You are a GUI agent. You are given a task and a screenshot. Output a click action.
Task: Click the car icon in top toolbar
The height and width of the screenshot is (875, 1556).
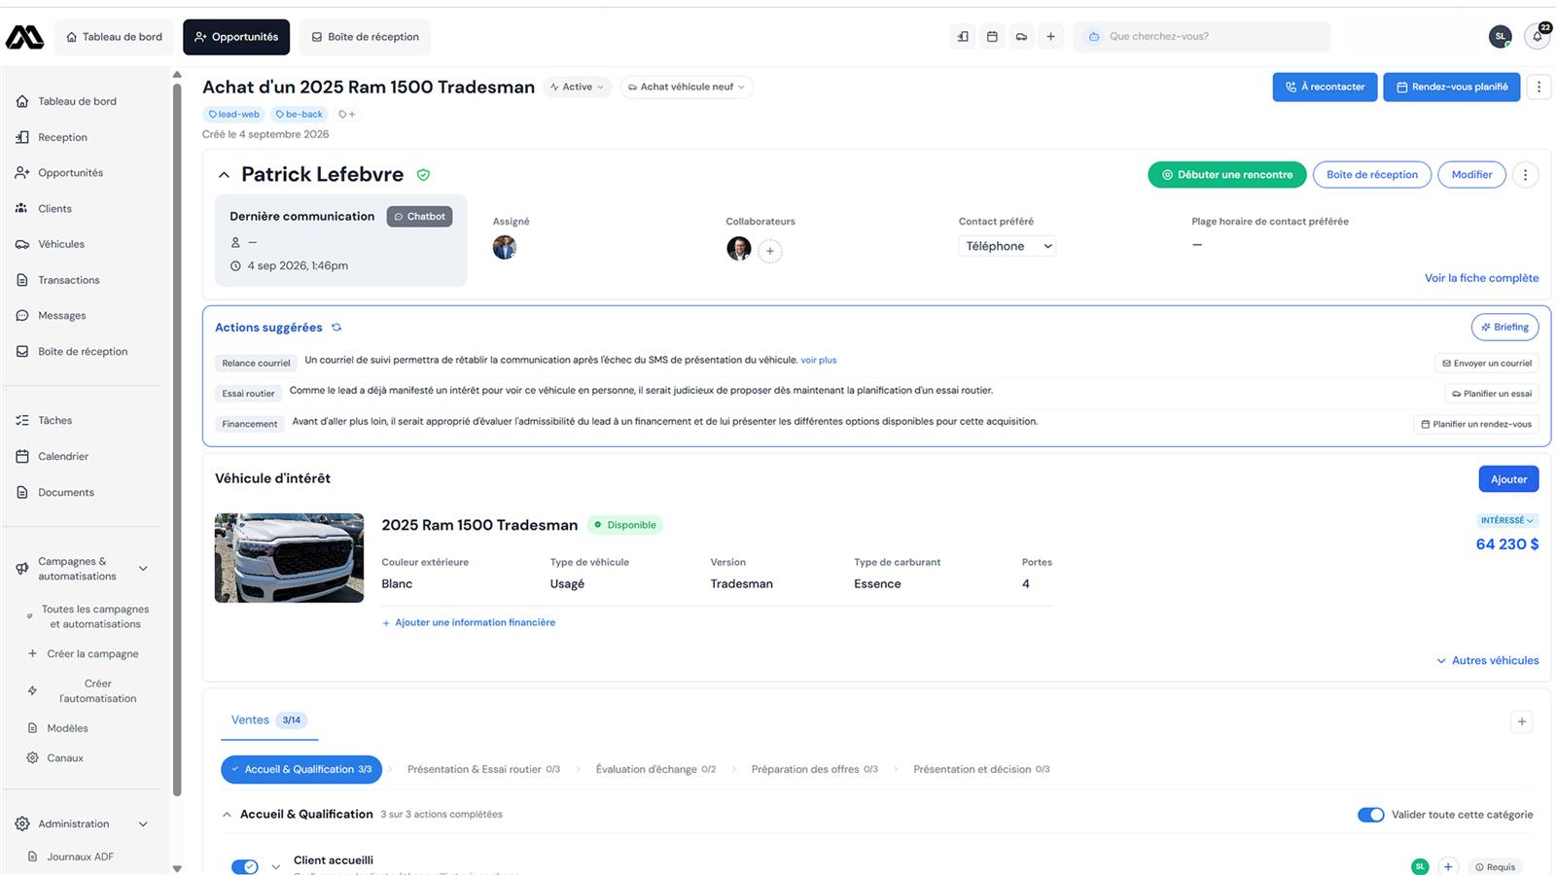point(1021,37)
